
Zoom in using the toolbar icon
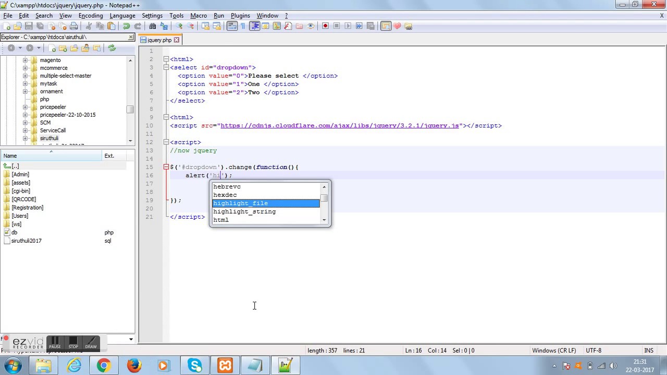tap(179, 26)
